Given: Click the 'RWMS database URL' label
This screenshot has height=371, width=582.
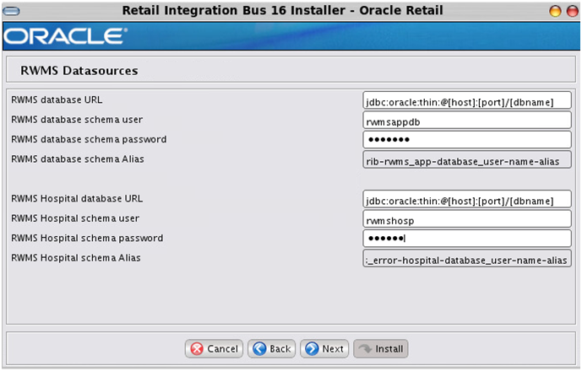Looking at the screenshot, I should [57, 99].
